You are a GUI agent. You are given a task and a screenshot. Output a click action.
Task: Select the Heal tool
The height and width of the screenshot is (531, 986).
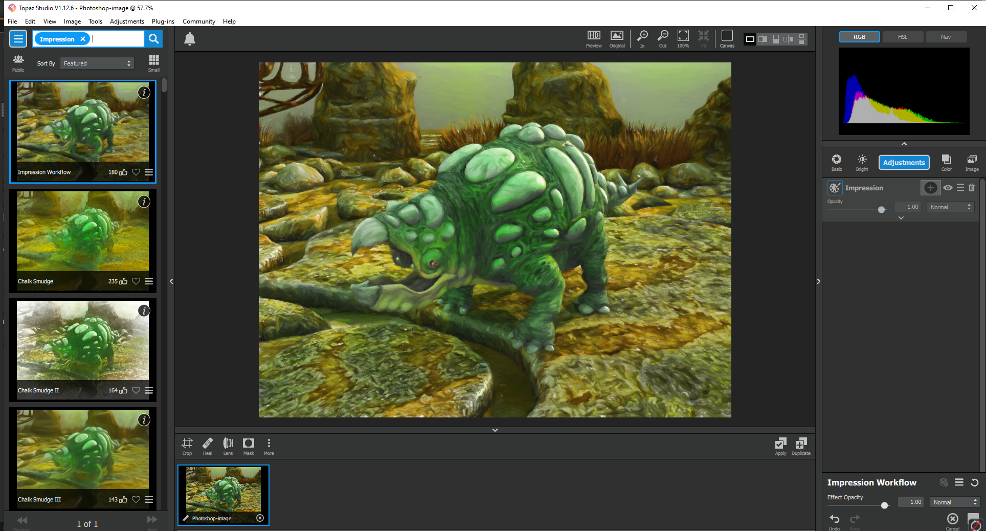click(x=208, y=446)
